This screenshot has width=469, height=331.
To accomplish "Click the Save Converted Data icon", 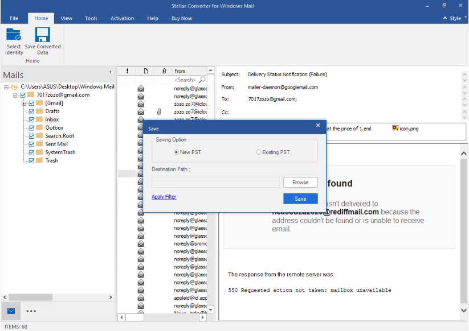I will 43,34.
